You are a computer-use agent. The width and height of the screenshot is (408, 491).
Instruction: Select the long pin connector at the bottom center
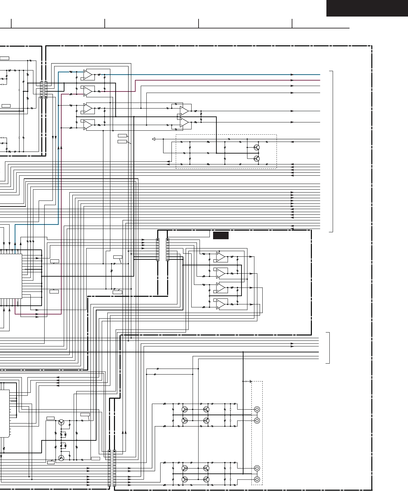click(x=112, y=468)
